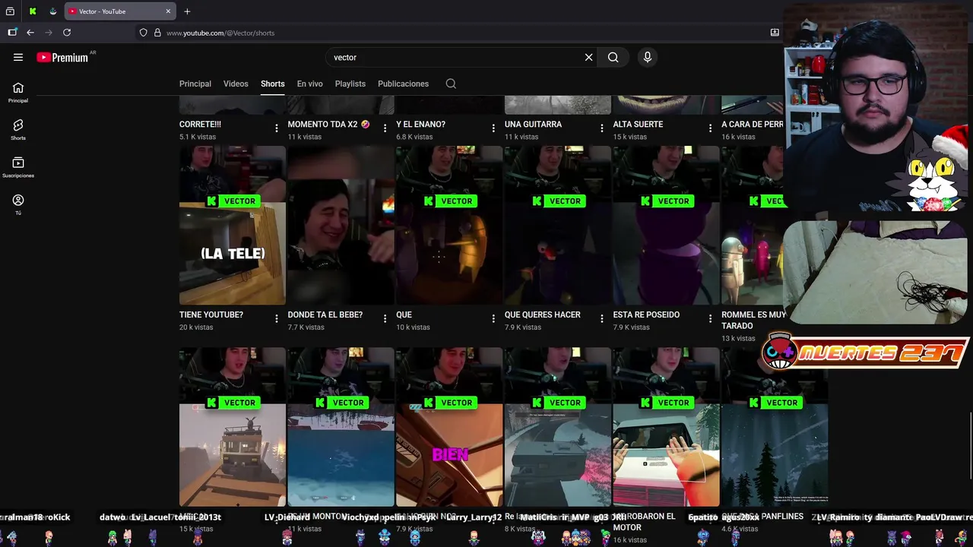Open Suscripciones in the left sidebar

coord(18,167)
